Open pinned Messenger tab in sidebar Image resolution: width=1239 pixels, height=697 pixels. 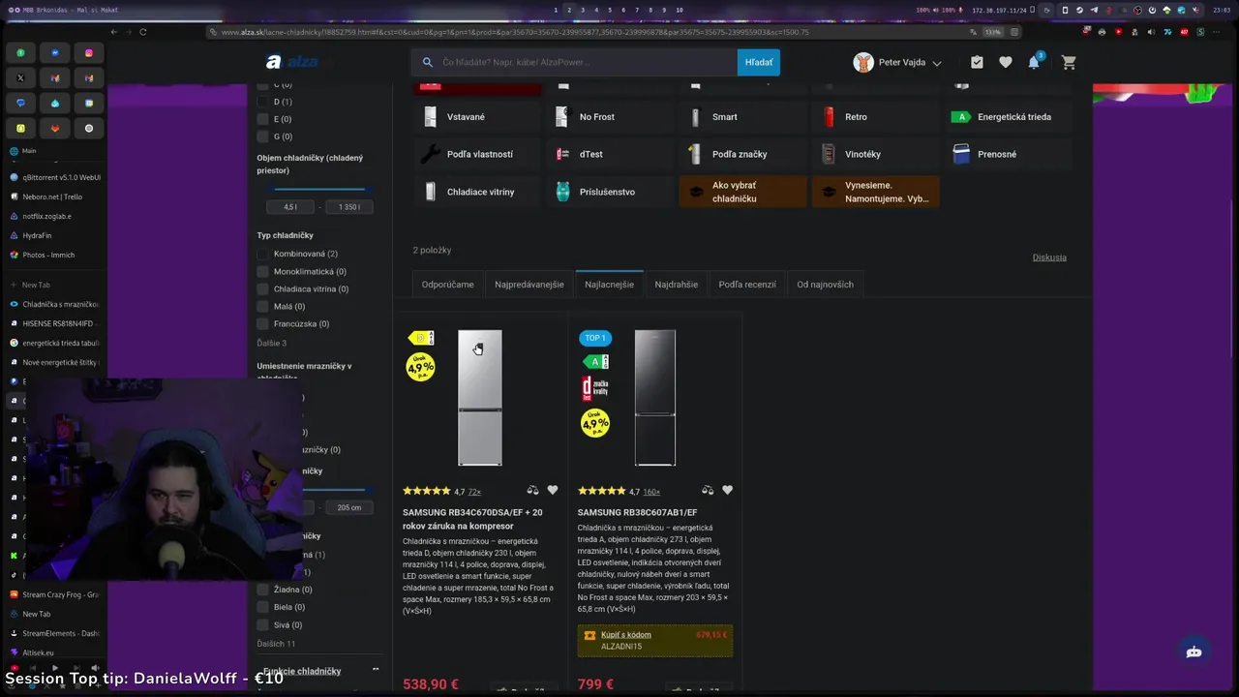[x=55, y=53]
